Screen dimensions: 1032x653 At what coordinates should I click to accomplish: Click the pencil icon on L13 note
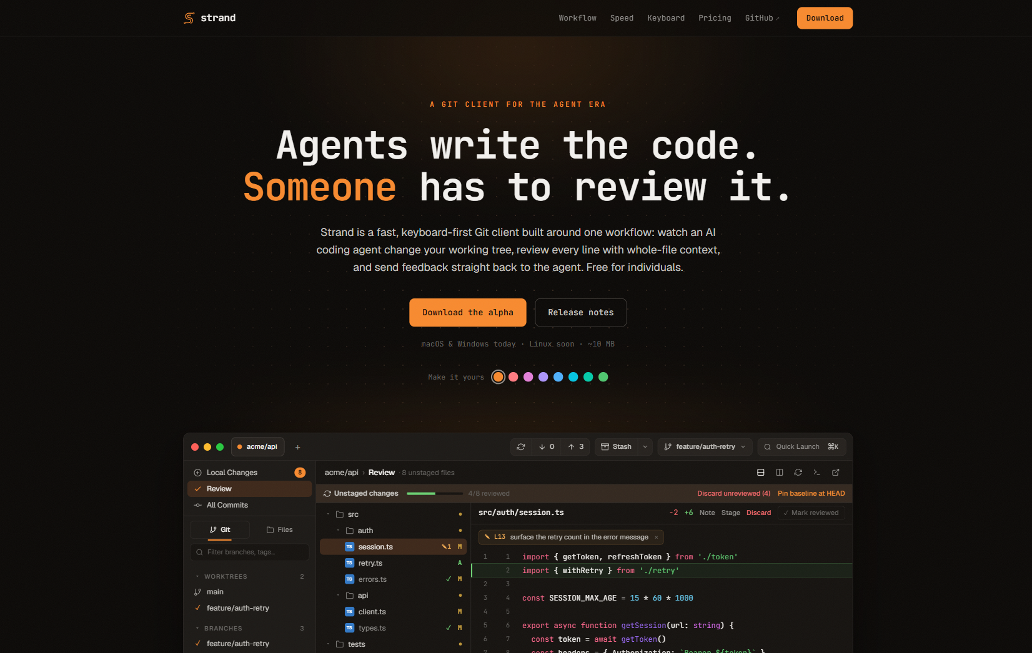[487, 537]
